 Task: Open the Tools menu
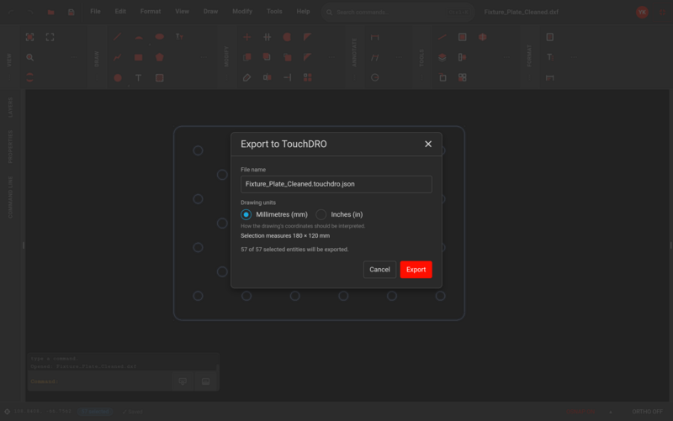pos(274,12)
